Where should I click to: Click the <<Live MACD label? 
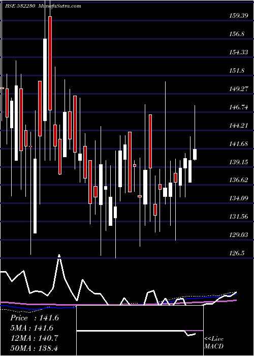point(214,343)
